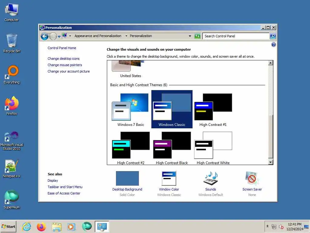Viewport: 310px width, 233px height.
Task: Select the Notepad++ desktop shortcut
Action: pyautogui.click(x=12, y=168)
